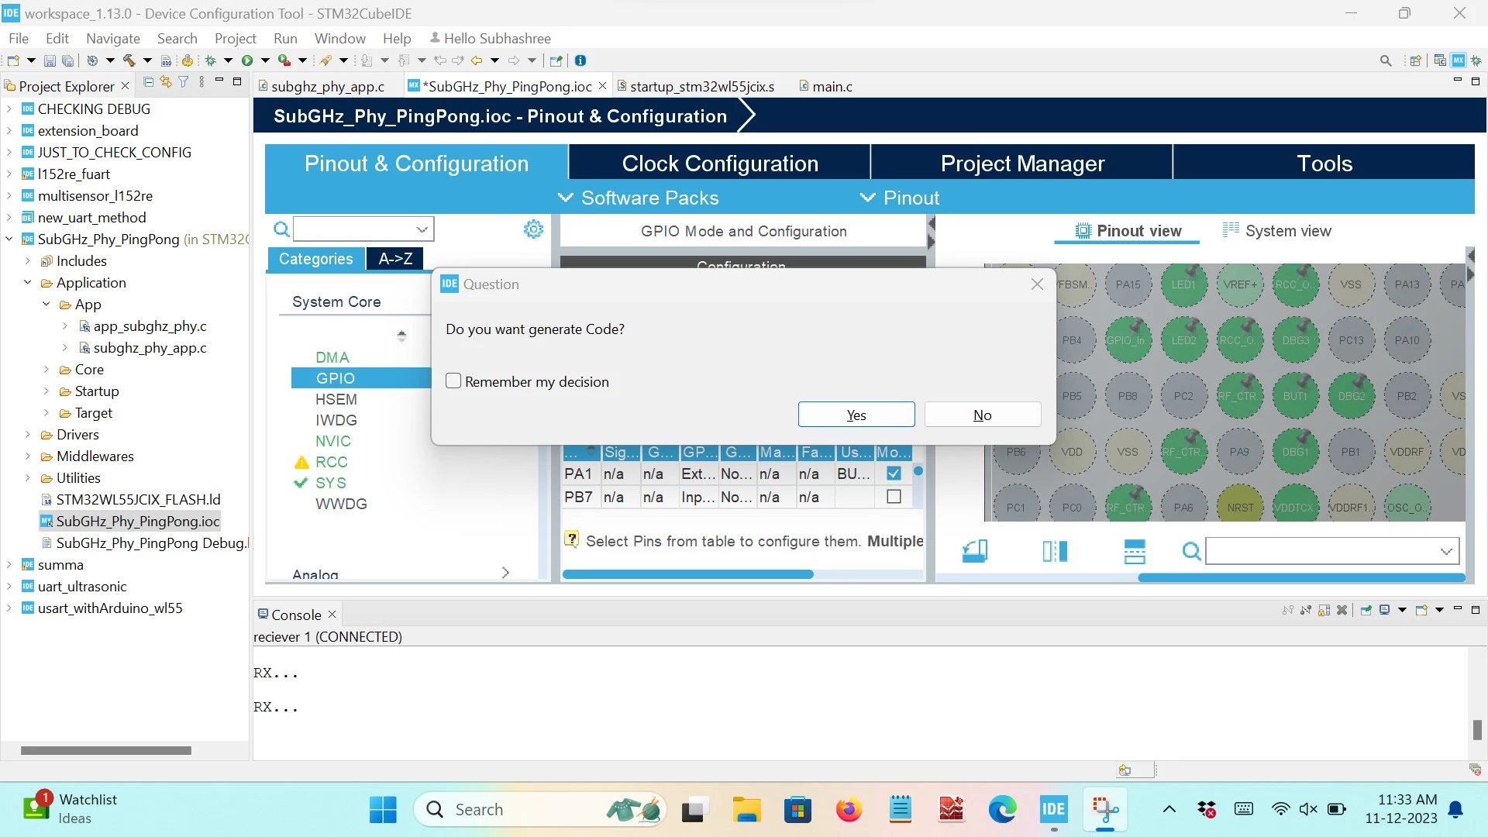The height and width of the screenshot is (837, 1488).
Task: Open the category search combo box dropdown
Action: click(422, 229)
